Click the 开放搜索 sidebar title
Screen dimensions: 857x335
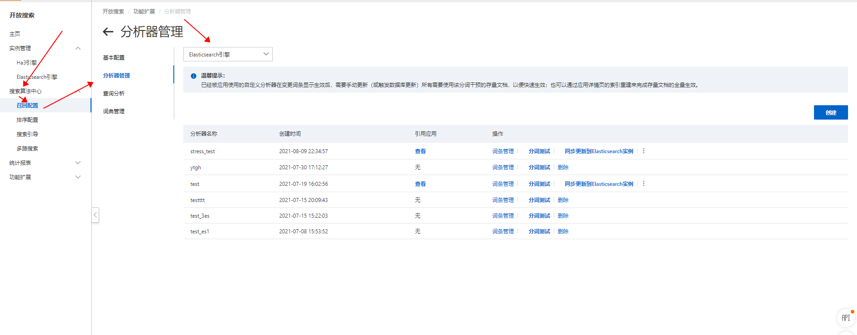[x=22, y=15]
